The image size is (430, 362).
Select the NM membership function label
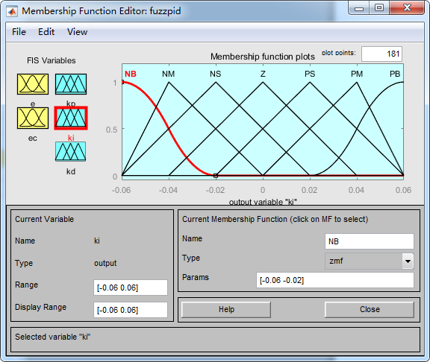coord(169,74)
